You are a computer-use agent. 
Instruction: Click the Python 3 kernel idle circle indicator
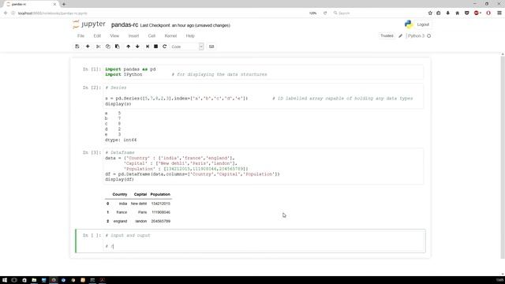[x=428, y=35]
